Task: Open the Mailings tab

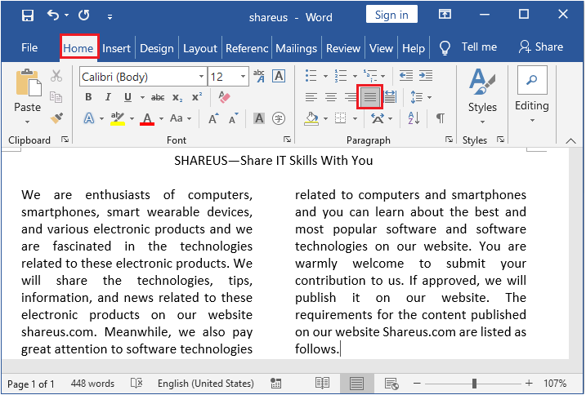Action: pyautogui.click(x=296, y=48)
